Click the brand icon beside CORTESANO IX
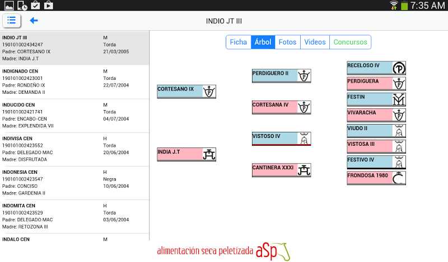 coord(209,92)
